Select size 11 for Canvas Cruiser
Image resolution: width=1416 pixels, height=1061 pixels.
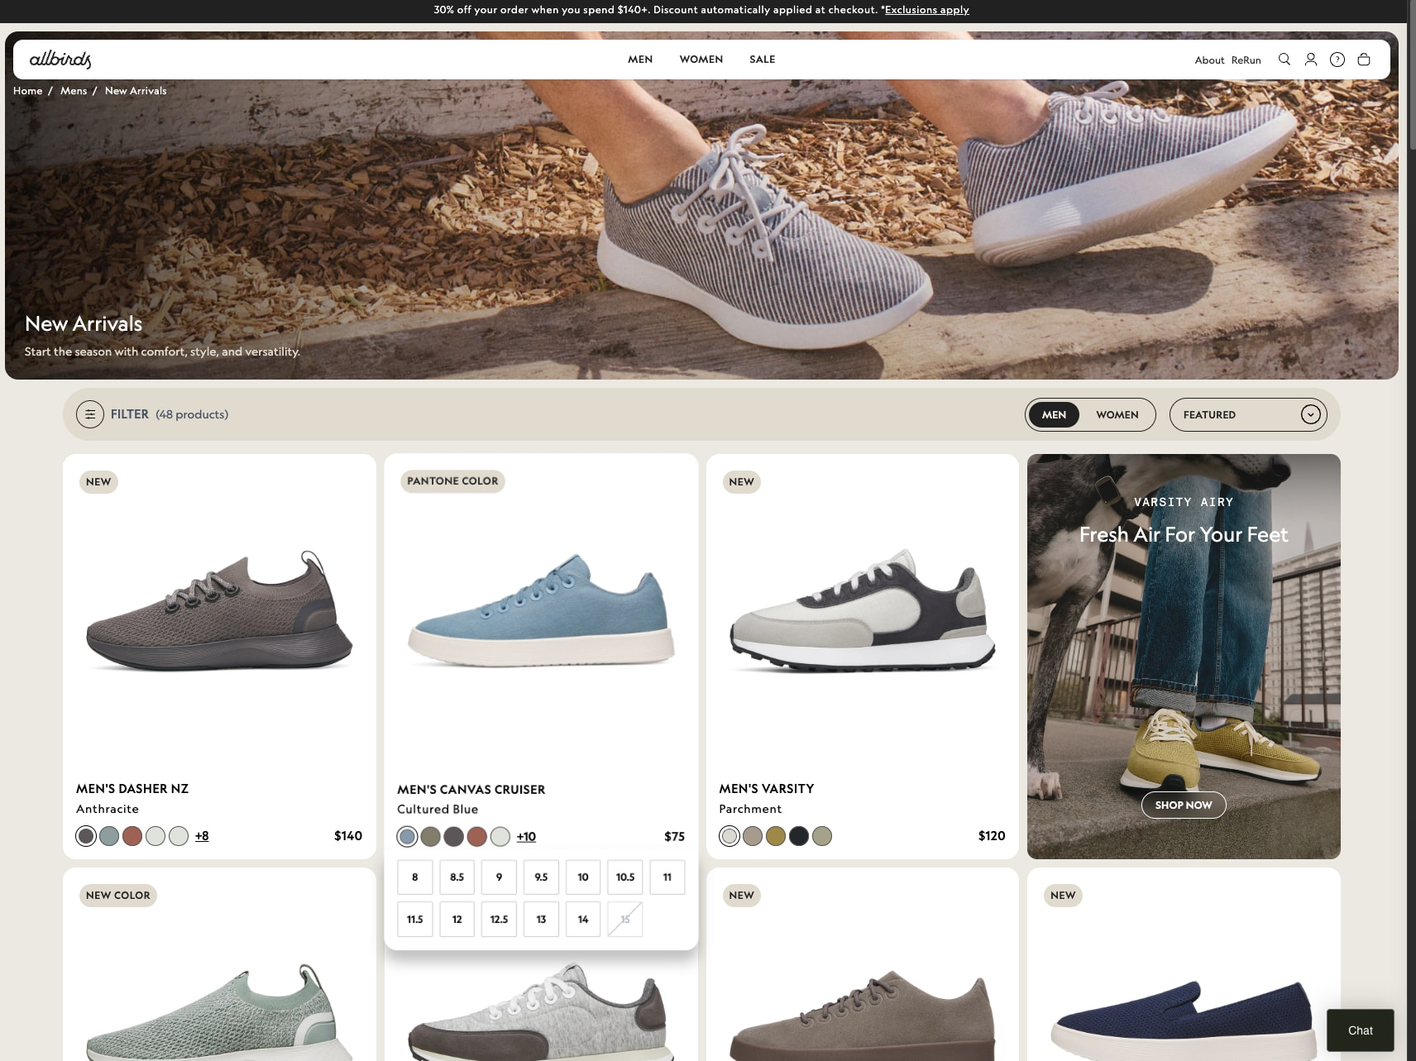pos(667,877)
